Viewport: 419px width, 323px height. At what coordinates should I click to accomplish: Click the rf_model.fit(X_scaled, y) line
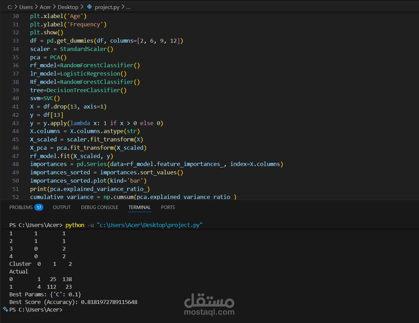(72, 156)
